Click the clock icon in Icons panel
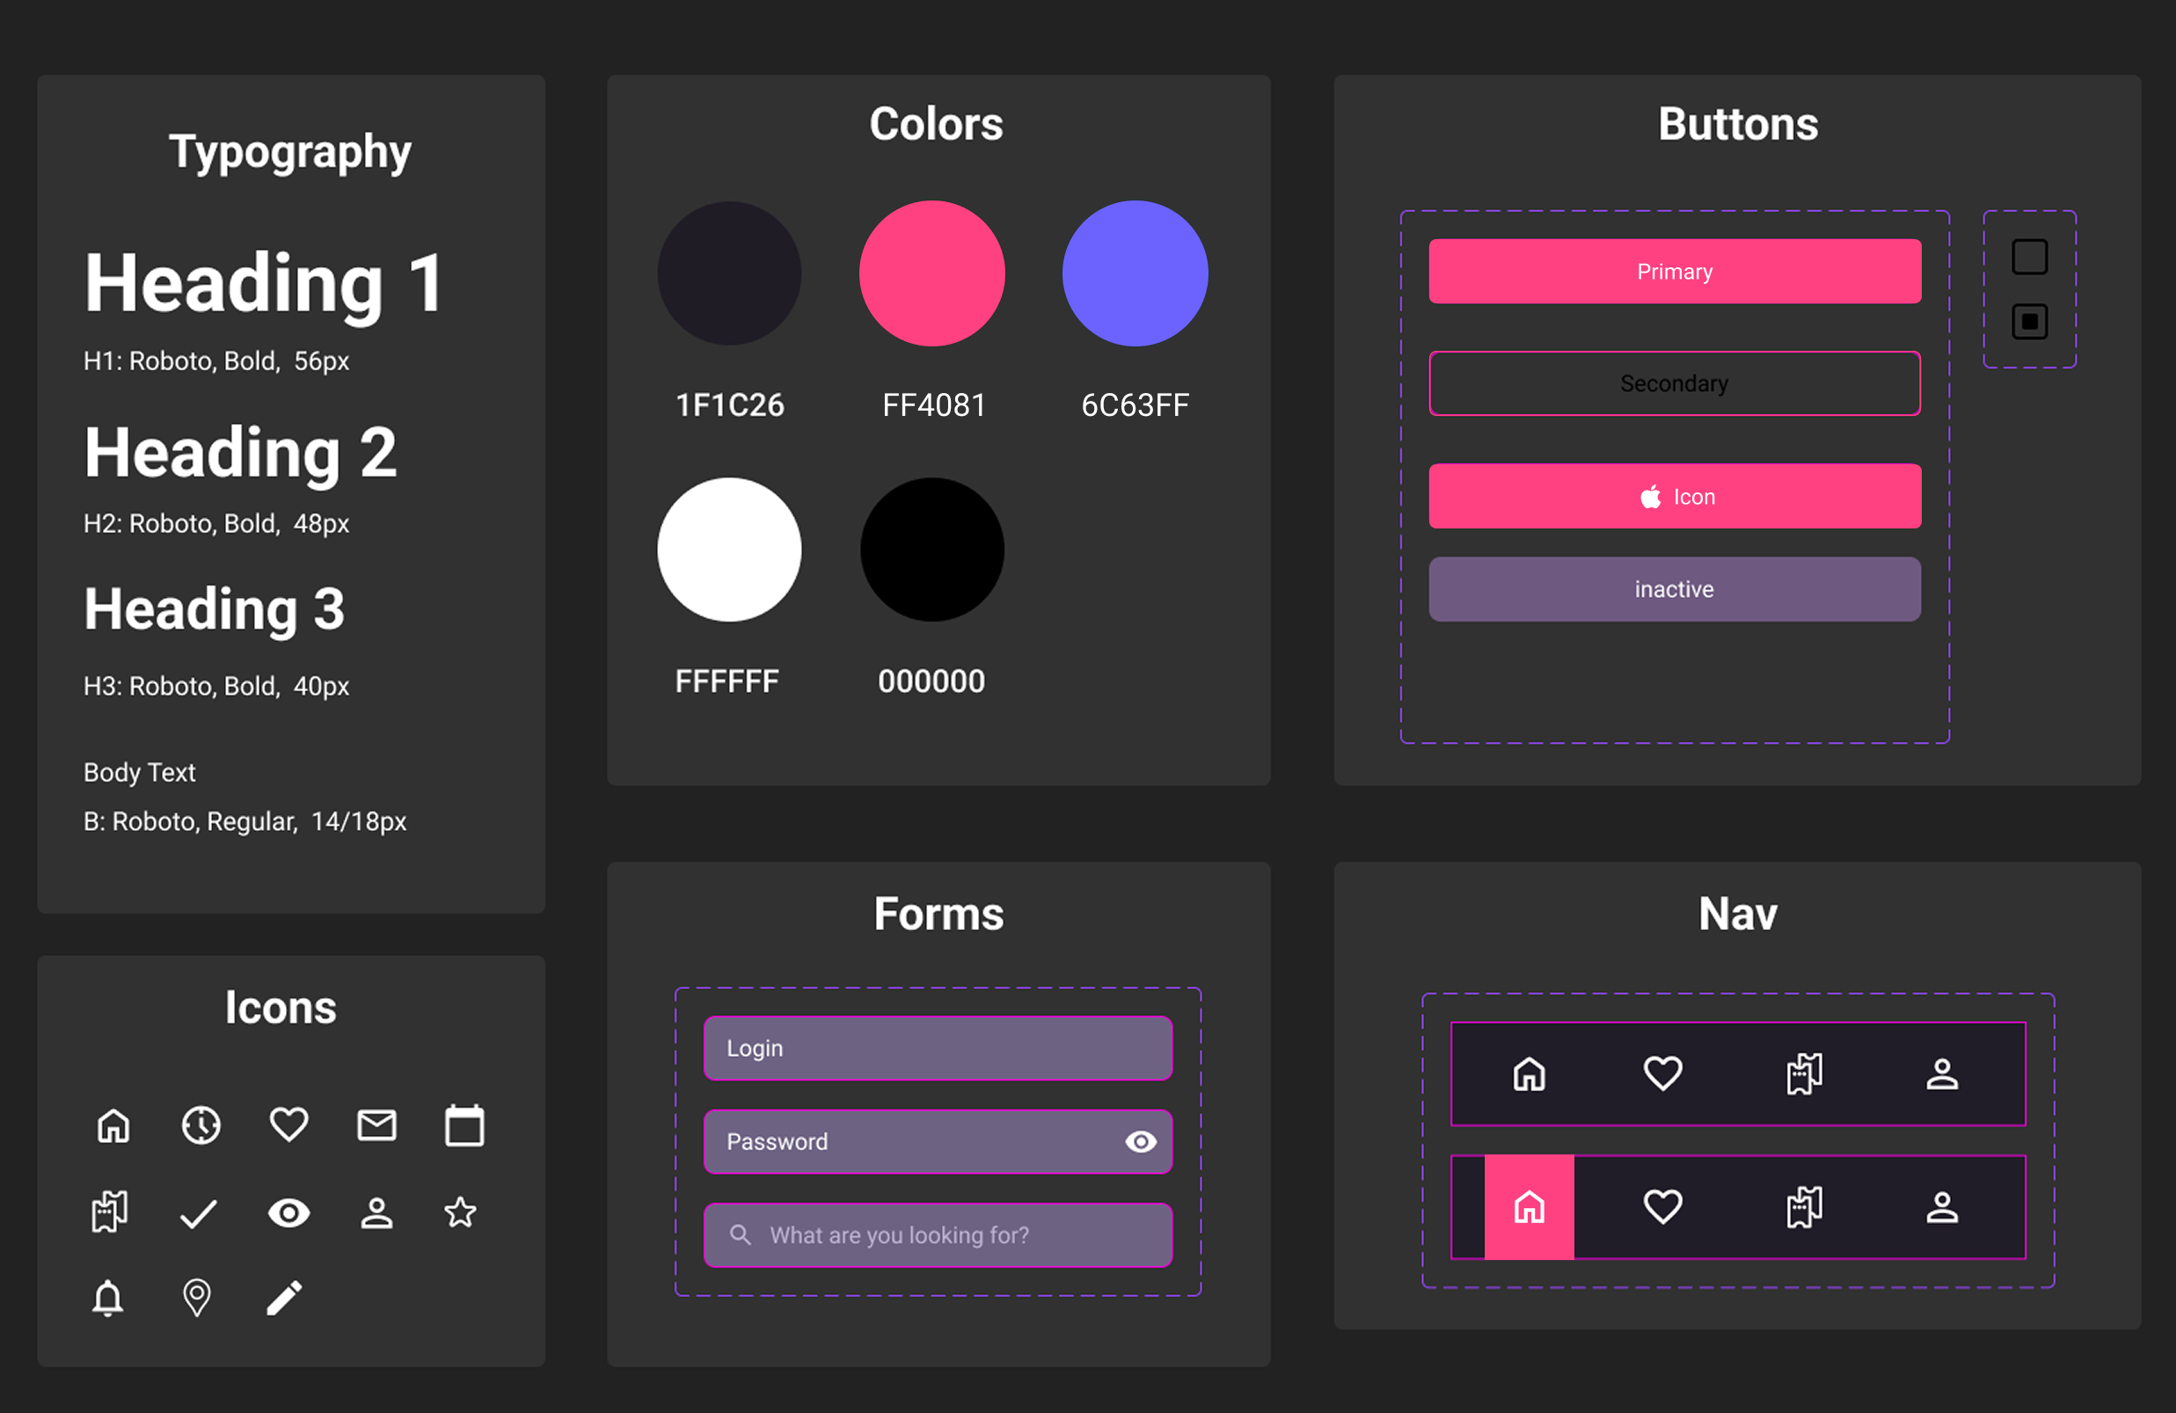Image resolution: width=2176 pixels, height=1413 pixels. pos(201,1125)
